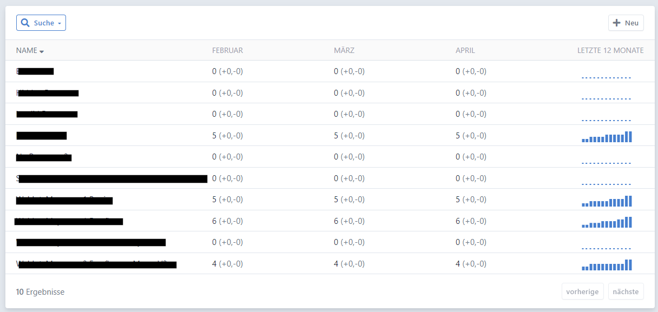Click bar chart sparkline in row with 6
Image resolution: width=658 pixels, height=312 pixels.
pos(607,222)
